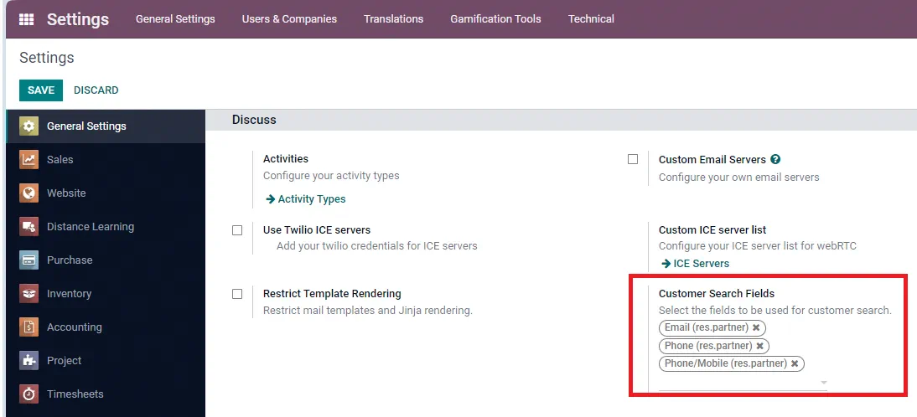The height and width of the screenshot is (417, 917).
Task: Click the Timesheets clock icon
Action: click(28, 394)
